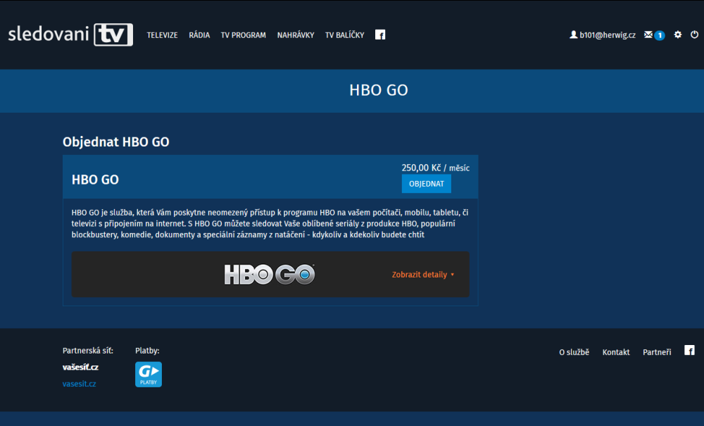Viewport: 704px width, 426px height.
Task: Click the 250,00 Kč / měsíc price
Action: pos(436,168)
